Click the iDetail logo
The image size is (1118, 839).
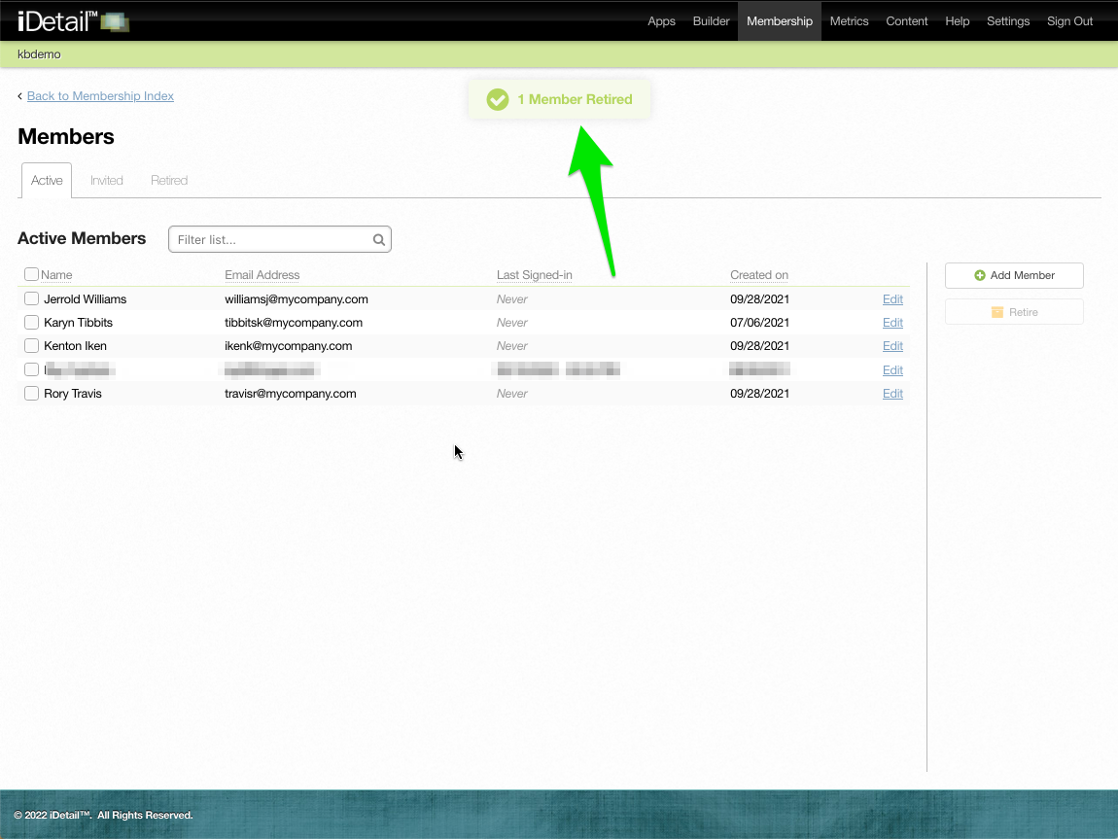(x=73, y=20)
